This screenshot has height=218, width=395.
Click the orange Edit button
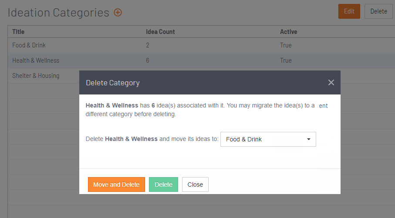(x=349, y=11)
